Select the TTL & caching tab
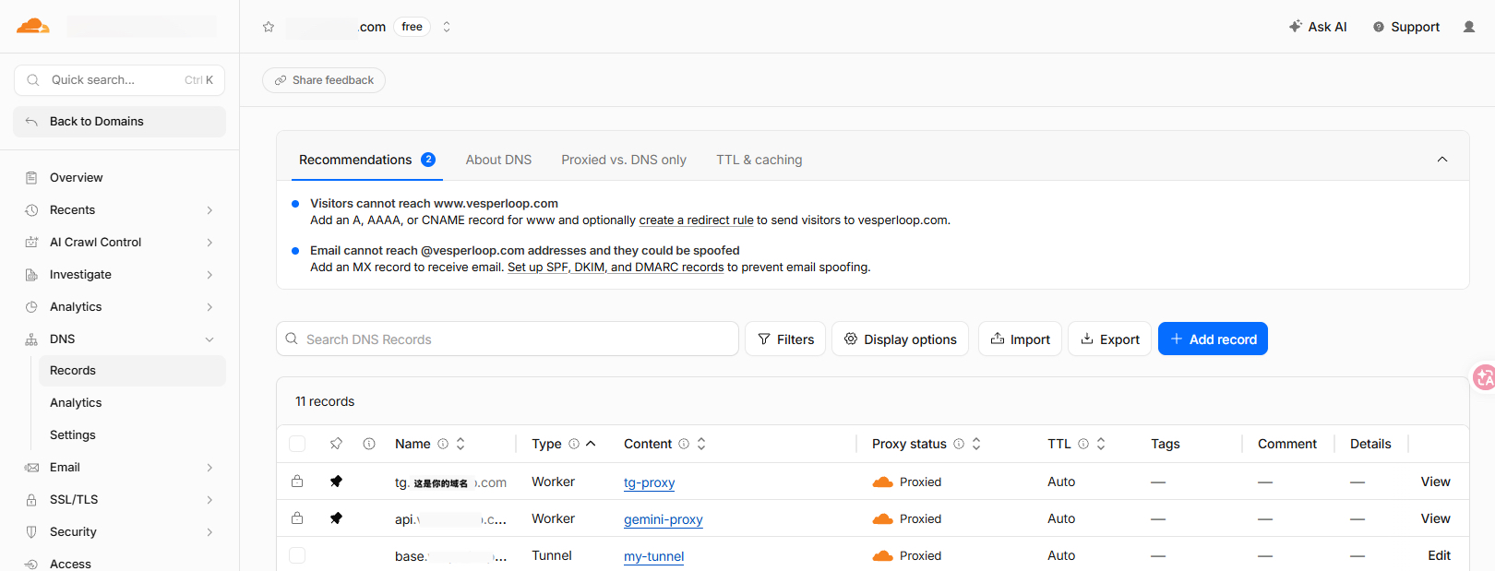 [759, 160]
